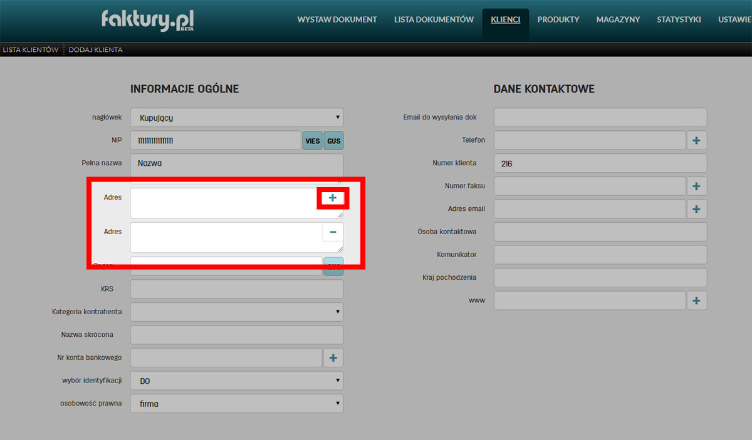This screenshot has width=752, height=440.
Task: Expand the Kategoria kontrahenta dropdown
Action: [x=236, y=312]
